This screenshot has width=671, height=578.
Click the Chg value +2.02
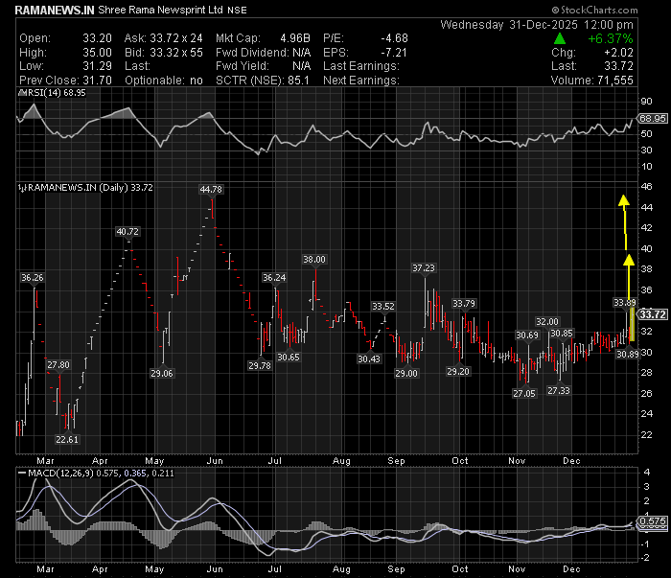tap(618, 53)
